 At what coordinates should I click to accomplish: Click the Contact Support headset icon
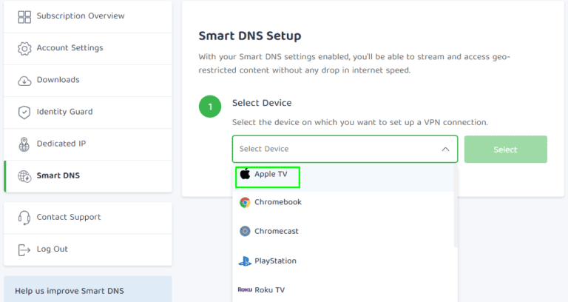click(x=24, y=218)
